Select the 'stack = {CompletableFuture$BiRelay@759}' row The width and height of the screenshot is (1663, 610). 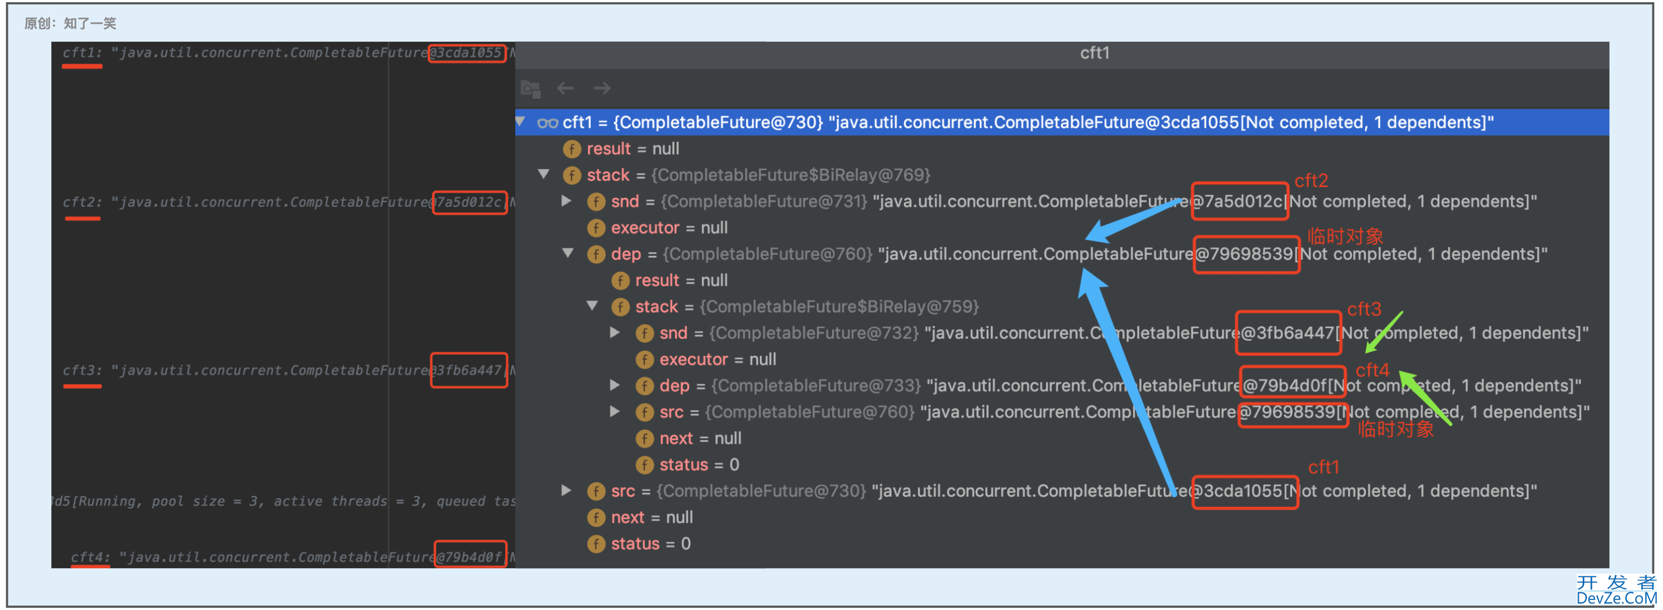(1061, 307)
